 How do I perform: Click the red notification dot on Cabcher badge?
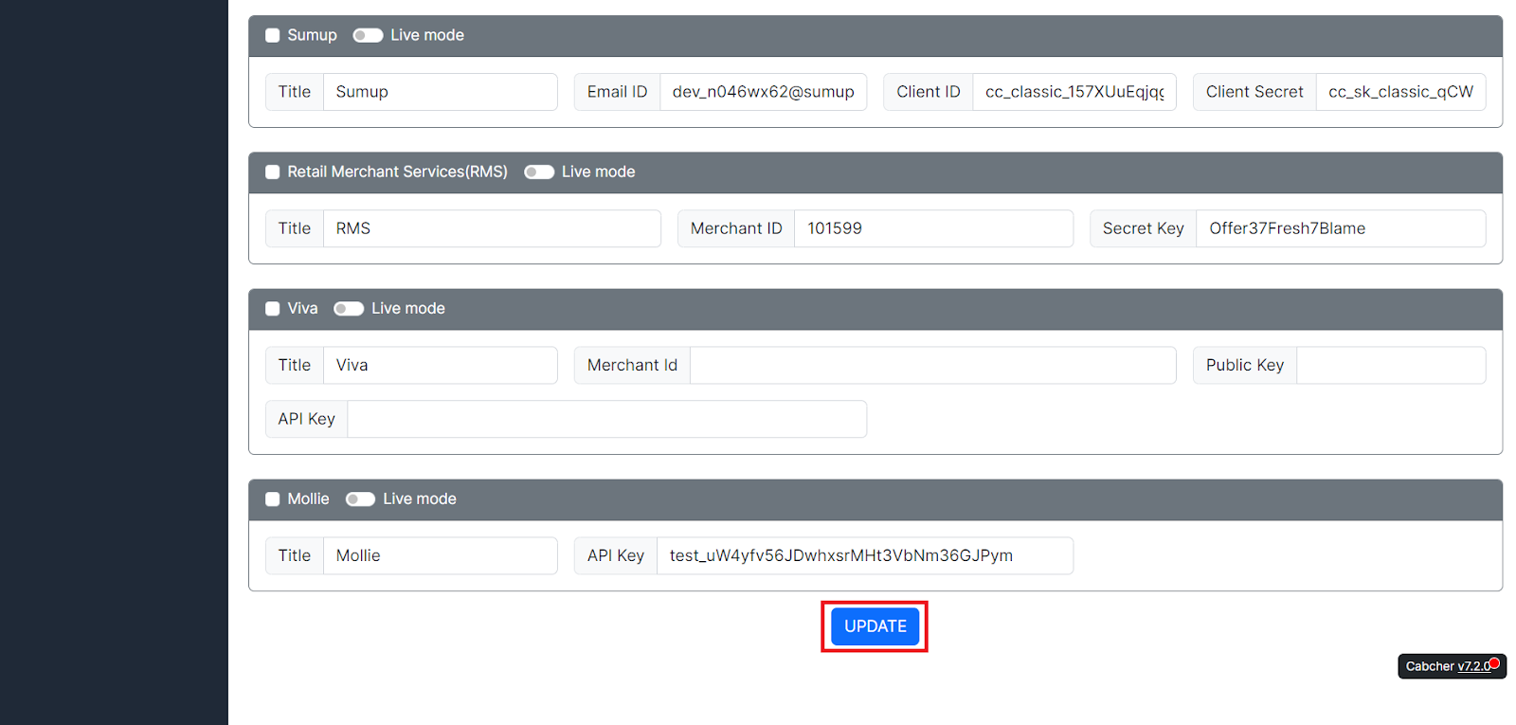(x=1494, y=663)
